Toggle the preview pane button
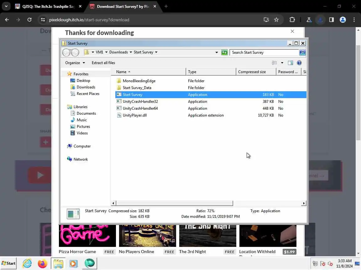The image size is (361, 270). click(290, 63)
